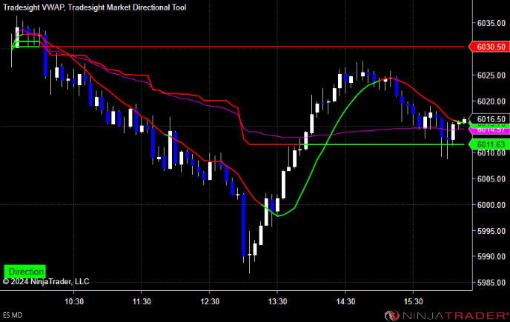Click the ES MD instrument label
Image resolution: width=510 pixels, height=322 pixels.
click(13, 315)
